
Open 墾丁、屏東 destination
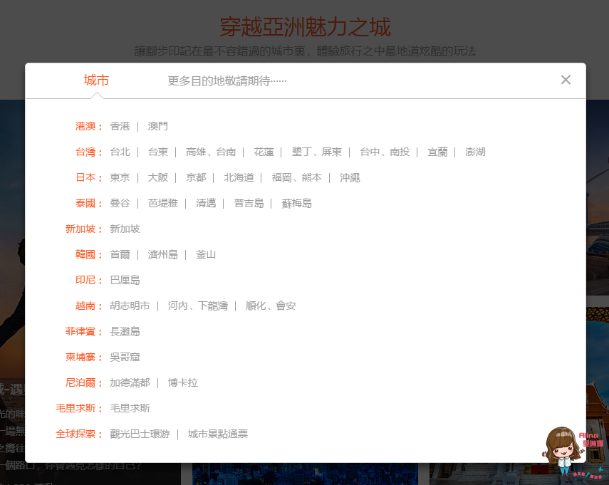pyautogui.click(x=316, y=152)
